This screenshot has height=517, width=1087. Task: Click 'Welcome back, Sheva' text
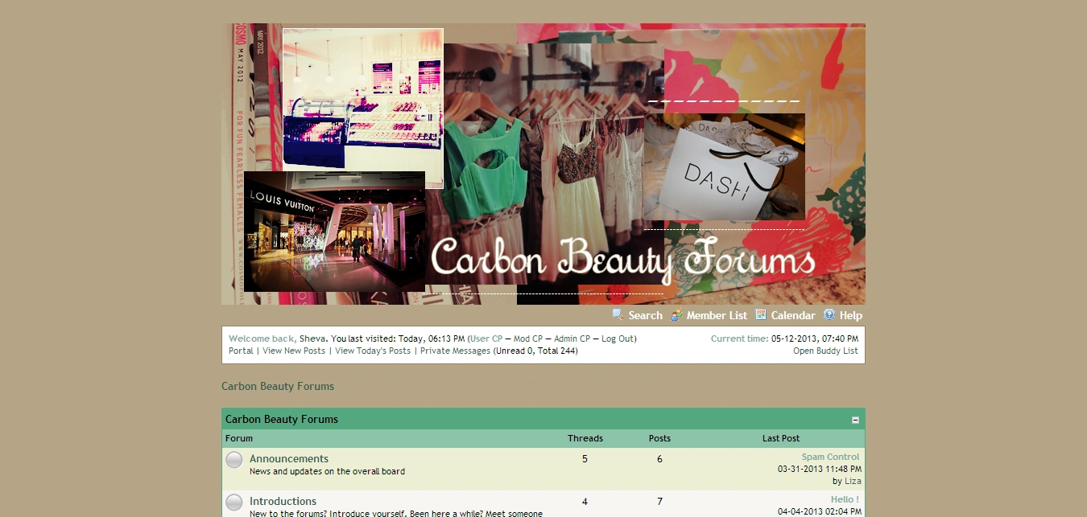[x=277, y=339]
